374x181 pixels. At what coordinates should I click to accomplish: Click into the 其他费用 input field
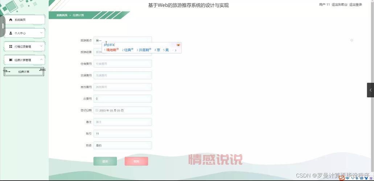[123, 87]
